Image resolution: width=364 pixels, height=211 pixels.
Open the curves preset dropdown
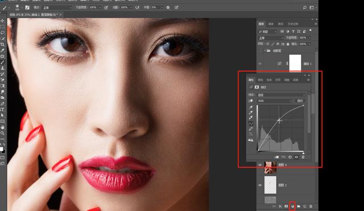tap(281, 95)
